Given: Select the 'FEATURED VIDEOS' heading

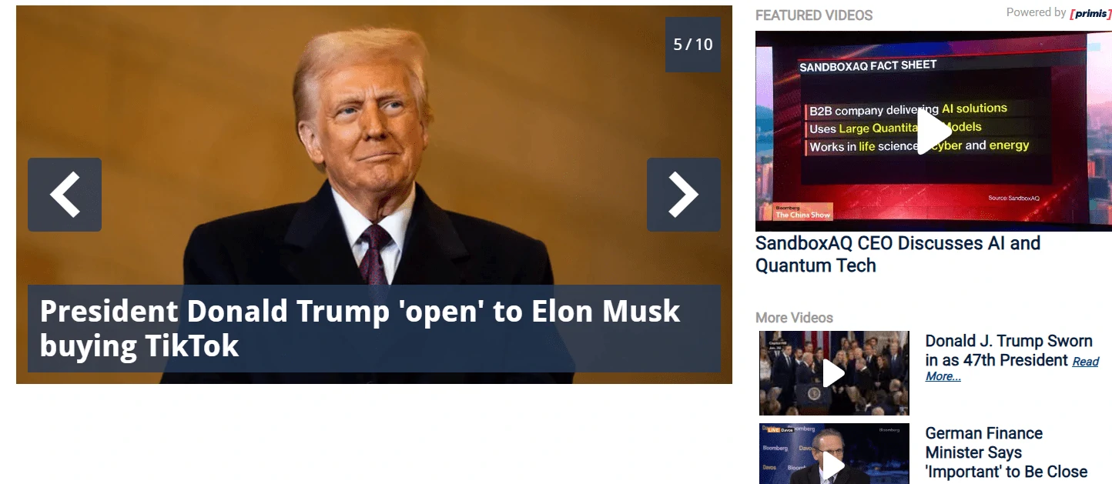Looking at the screenshot, I should [x=814, y=15].
